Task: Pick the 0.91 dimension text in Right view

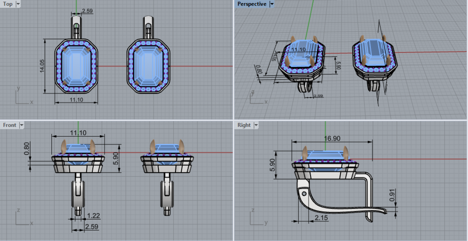Action: [x=392, y=195]
